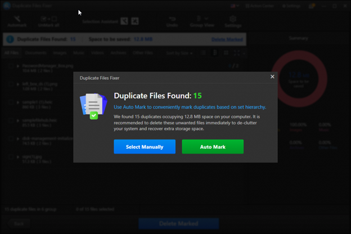Image resolution: width=351 pixels, height=234 pixels.
Task: Click the Unmark all toolbar icon
Action: [x=48, y=21]
